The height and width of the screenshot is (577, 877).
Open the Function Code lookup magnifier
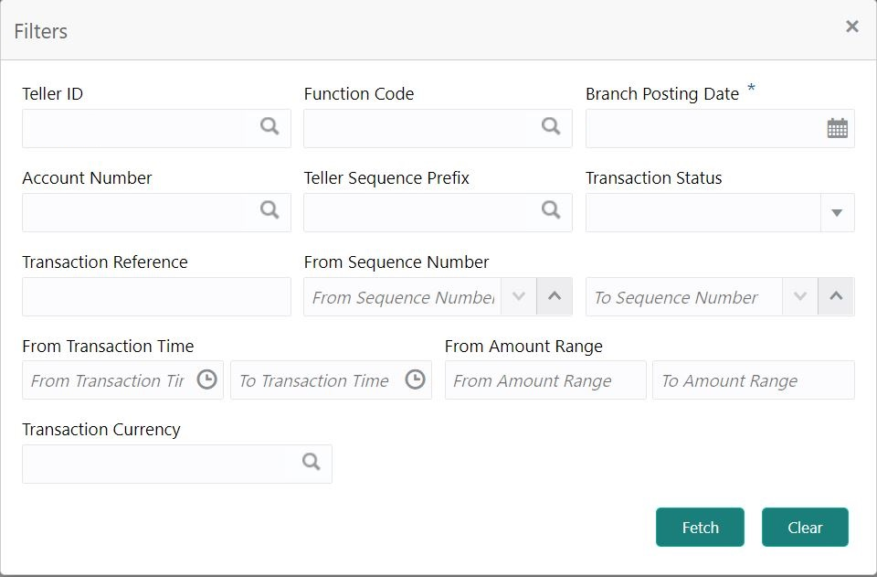pos(551,127)
